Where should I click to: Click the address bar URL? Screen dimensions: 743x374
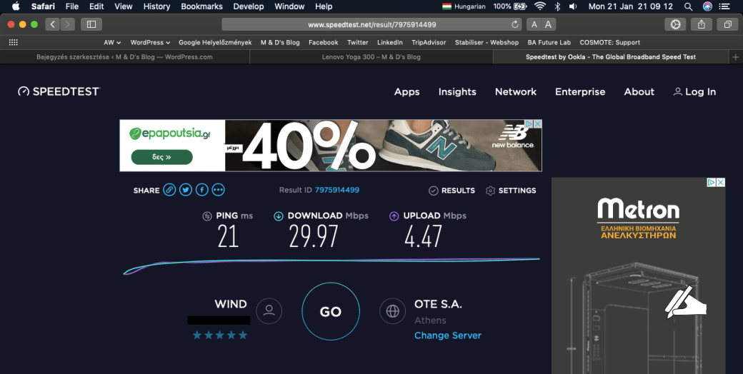[372, 24]
